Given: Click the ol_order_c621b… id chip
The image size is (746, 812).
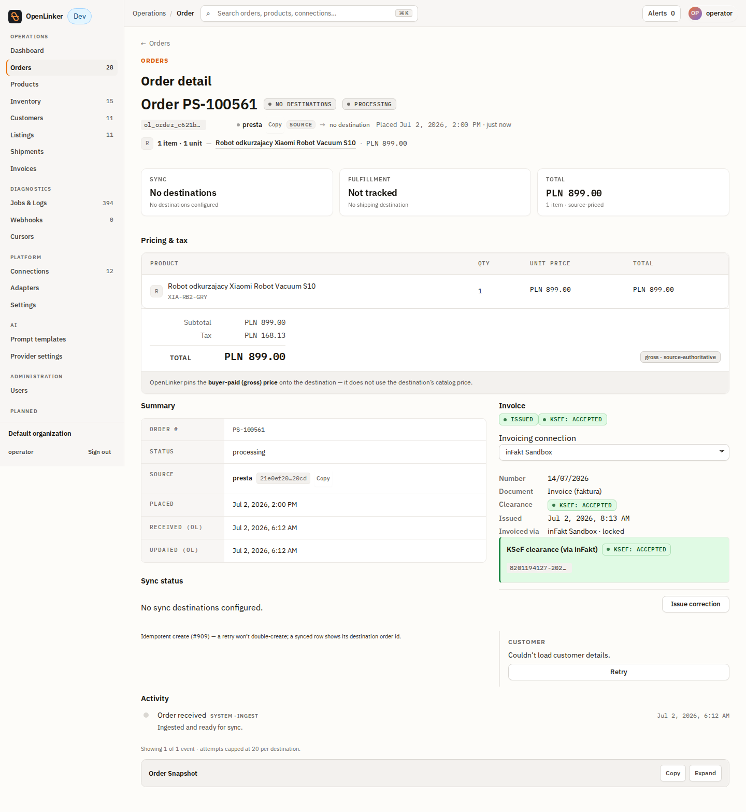Looking at the screenshot, I should click(173, 125).
